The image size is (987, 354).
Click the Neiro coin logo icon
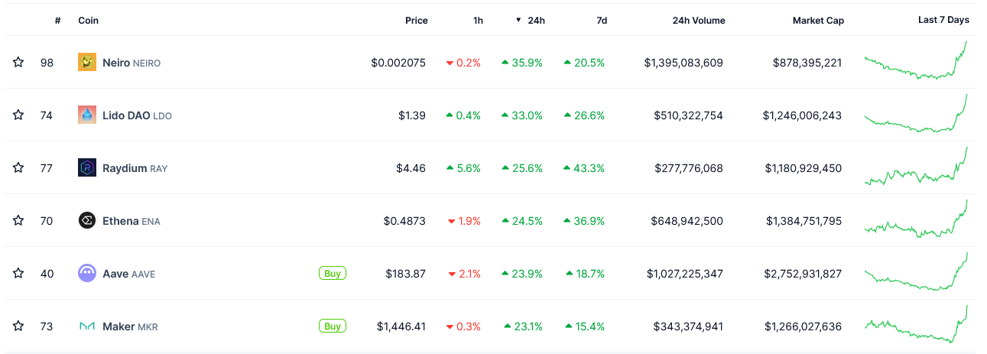(87, 63)
